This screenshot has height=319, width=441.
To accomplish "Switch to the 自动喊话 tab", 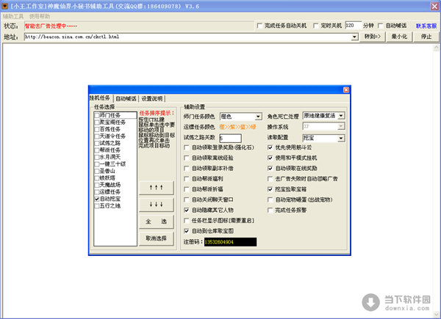I will click(x=126, y=98).
